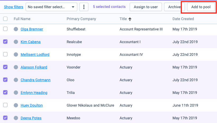Click the Realcube company cell
The width and height of the screenshot is (217, 123).
coord(74,42)
